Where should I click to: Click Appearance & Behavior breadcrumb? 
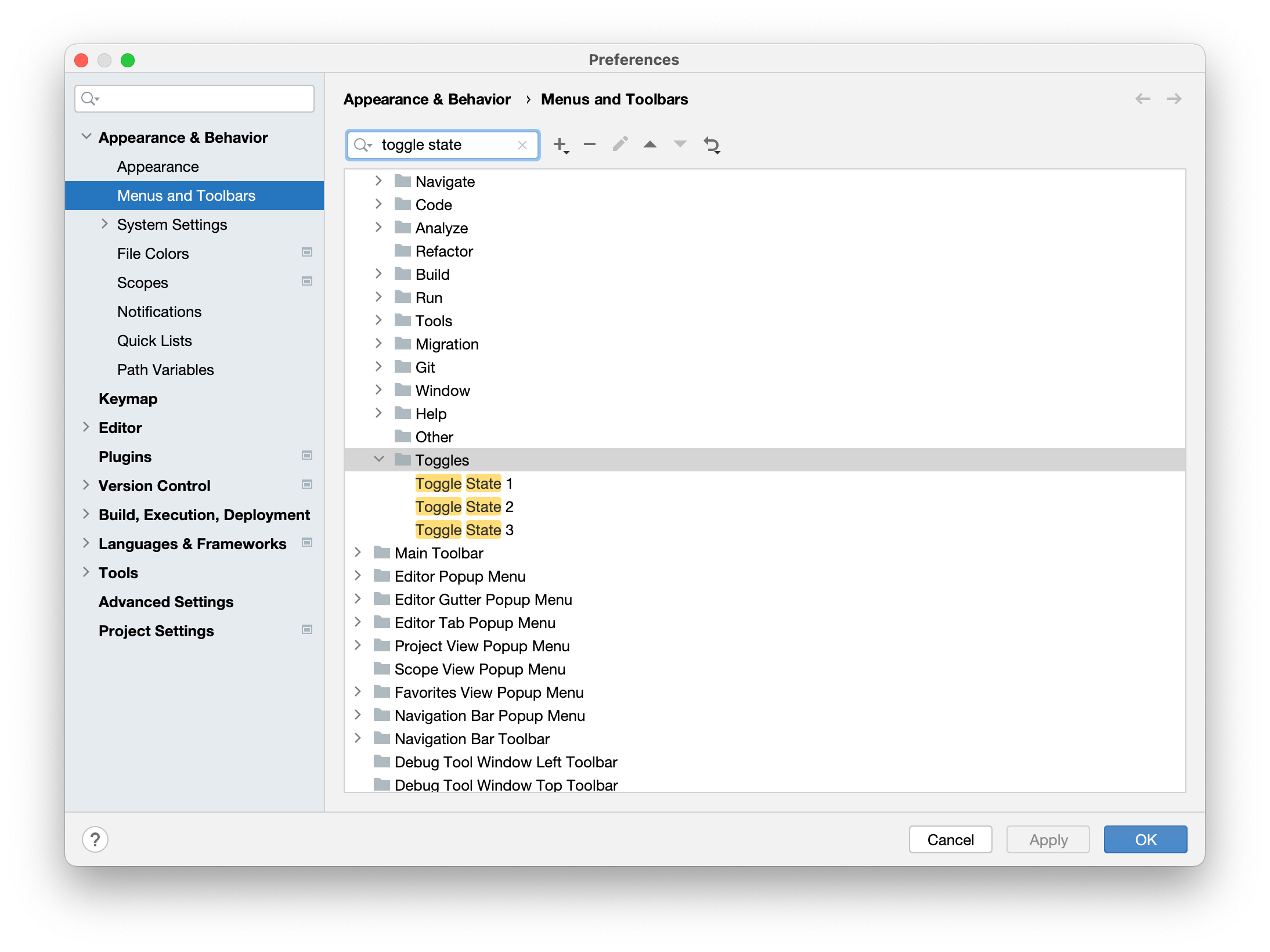point(427,99)
